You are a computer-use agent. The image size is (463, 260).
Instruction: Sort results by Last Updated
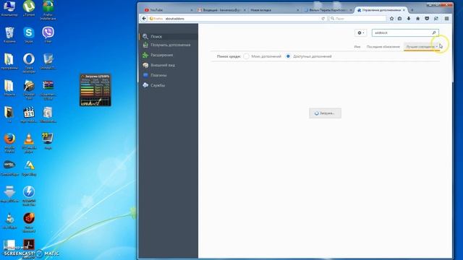(383, 46)
